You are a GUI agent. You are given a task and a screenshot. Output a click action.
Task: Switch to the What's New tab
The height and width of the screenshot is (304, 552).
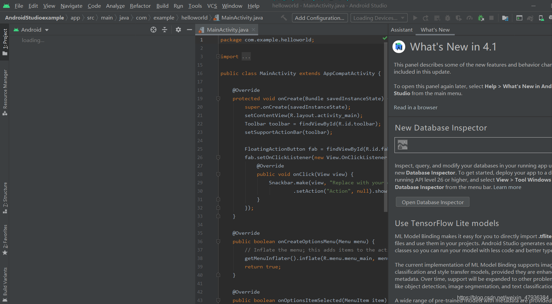click(x=435, y=30)
